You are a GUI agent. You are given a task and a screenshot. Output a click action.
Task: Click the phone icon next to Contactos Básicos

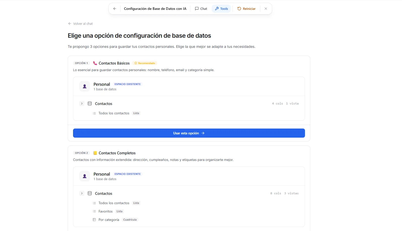[95, 63]
